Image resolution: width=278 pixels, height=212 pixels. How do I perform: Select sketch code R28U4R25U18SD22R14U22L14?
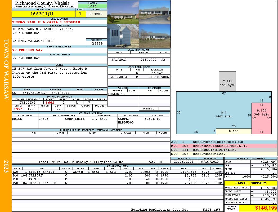pyautogui.click(x=220, y=146)
